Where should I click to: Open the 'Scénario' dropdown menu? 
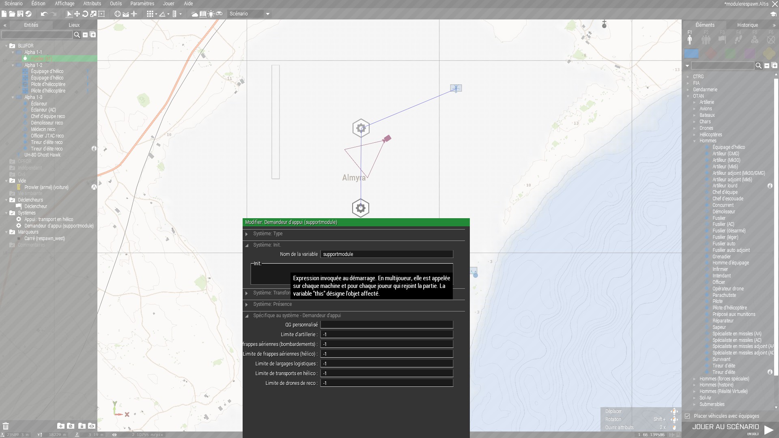tap(248, 13)
